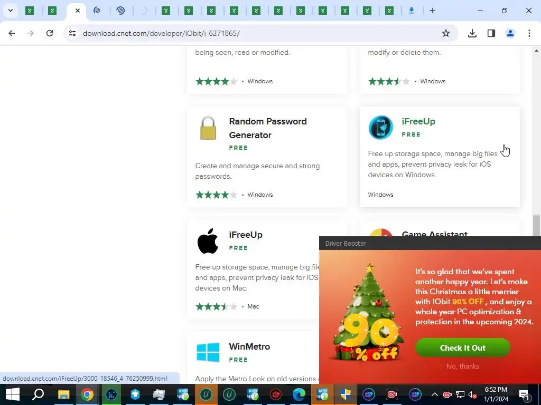Open site information icon in address bar
The height and width of the screenshot is (405, 541).
coord(72,33)
